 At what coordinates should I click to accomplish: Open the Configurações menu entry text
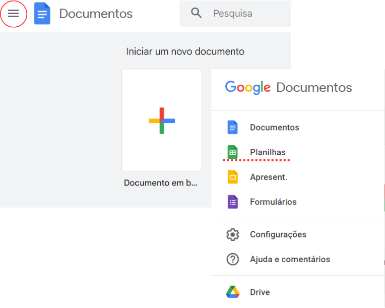(278, 234)
